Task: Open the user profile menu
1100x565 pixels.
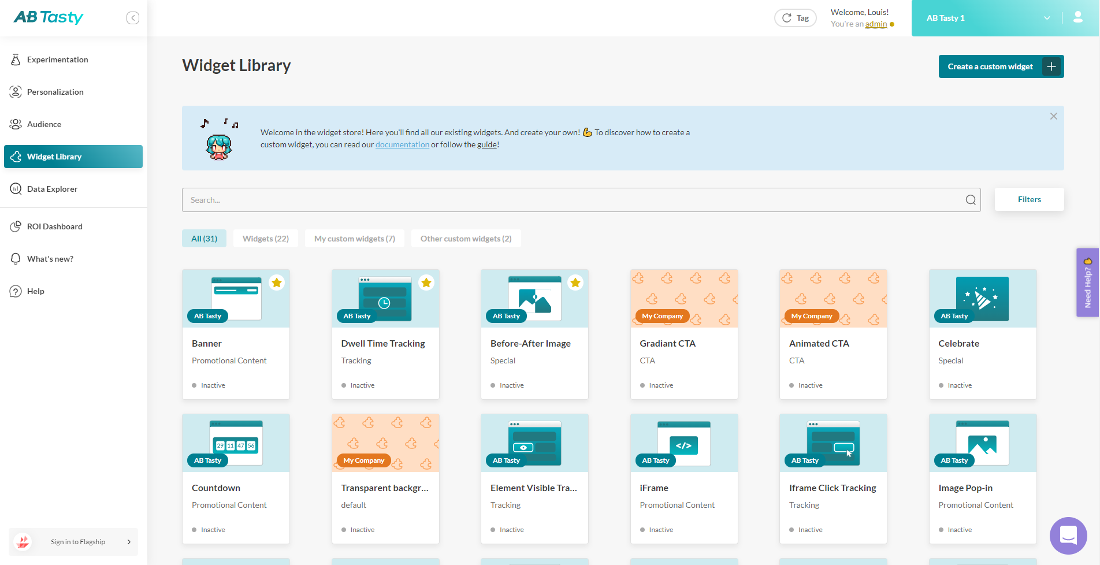Action: [x=1077, y=17]
